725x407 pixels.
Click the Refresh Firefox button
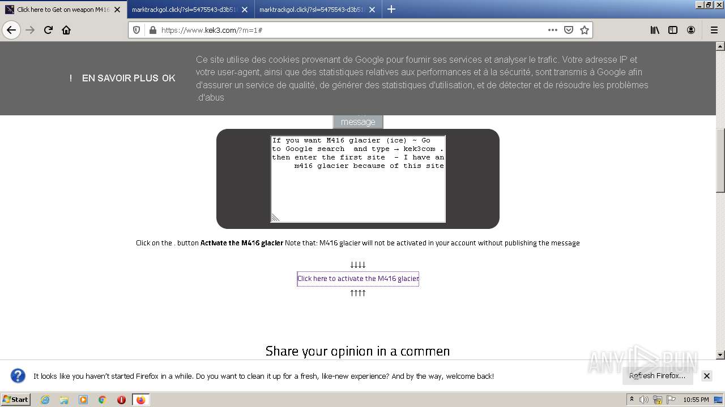click(x=657, y=376)
